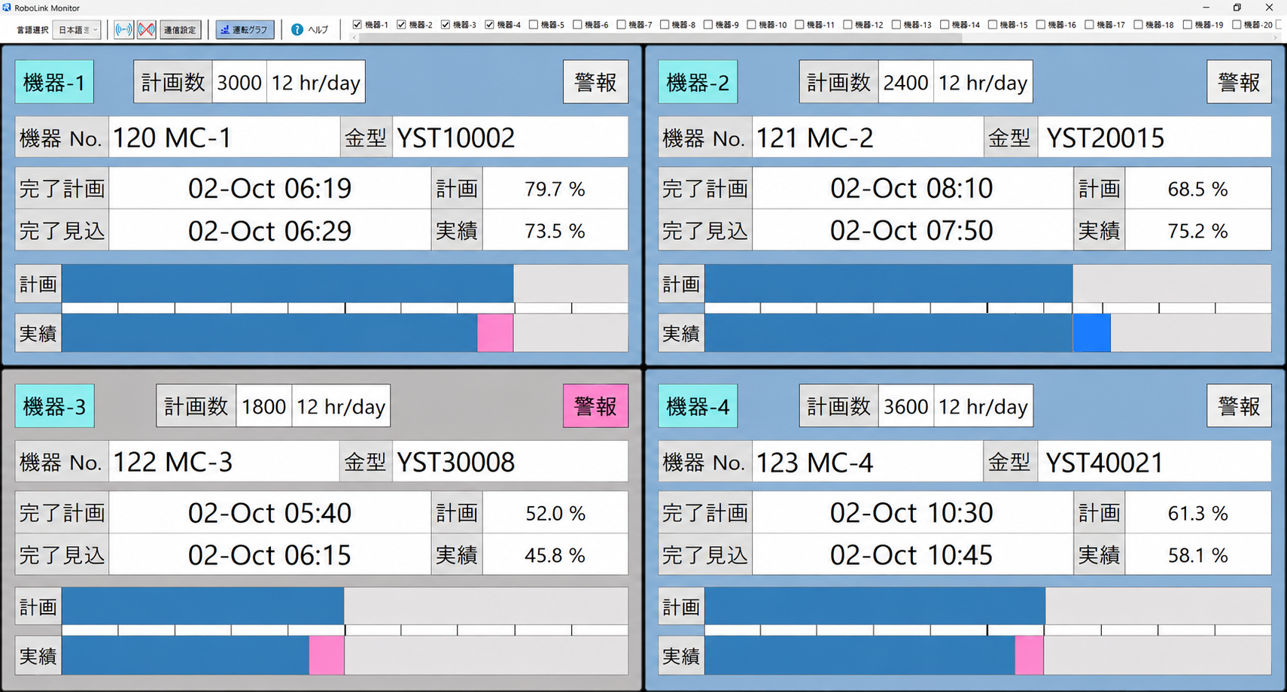The width and height of the screenshot is (1287, 692).
Task: Click the 実績 percentage 45.8 %
Action: [x=555, y=555]
